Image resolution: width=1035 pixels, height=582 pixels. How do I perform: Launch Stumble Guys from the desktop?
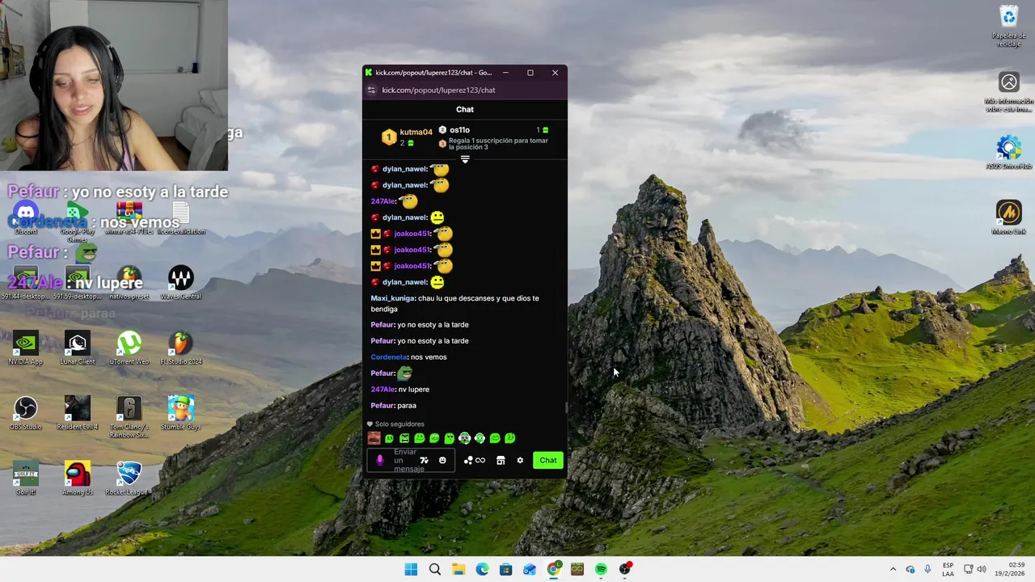coord(181,414)
